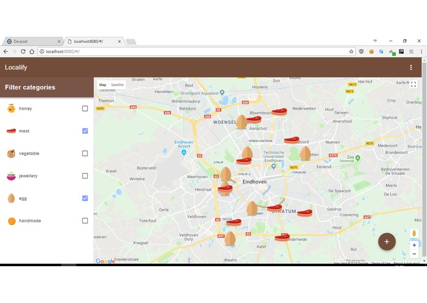The width and height of the screenshot is (427, 303).
Task: Click the meat marker near Boord label
Action: click(292, 140)
